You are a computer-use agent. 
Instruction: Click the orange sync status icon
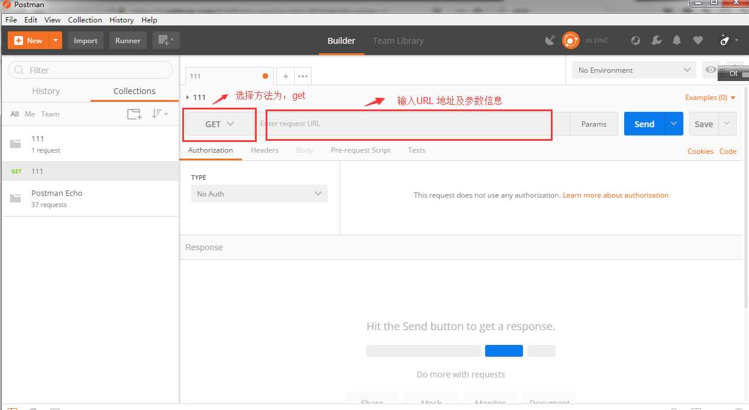coord(570,40)
